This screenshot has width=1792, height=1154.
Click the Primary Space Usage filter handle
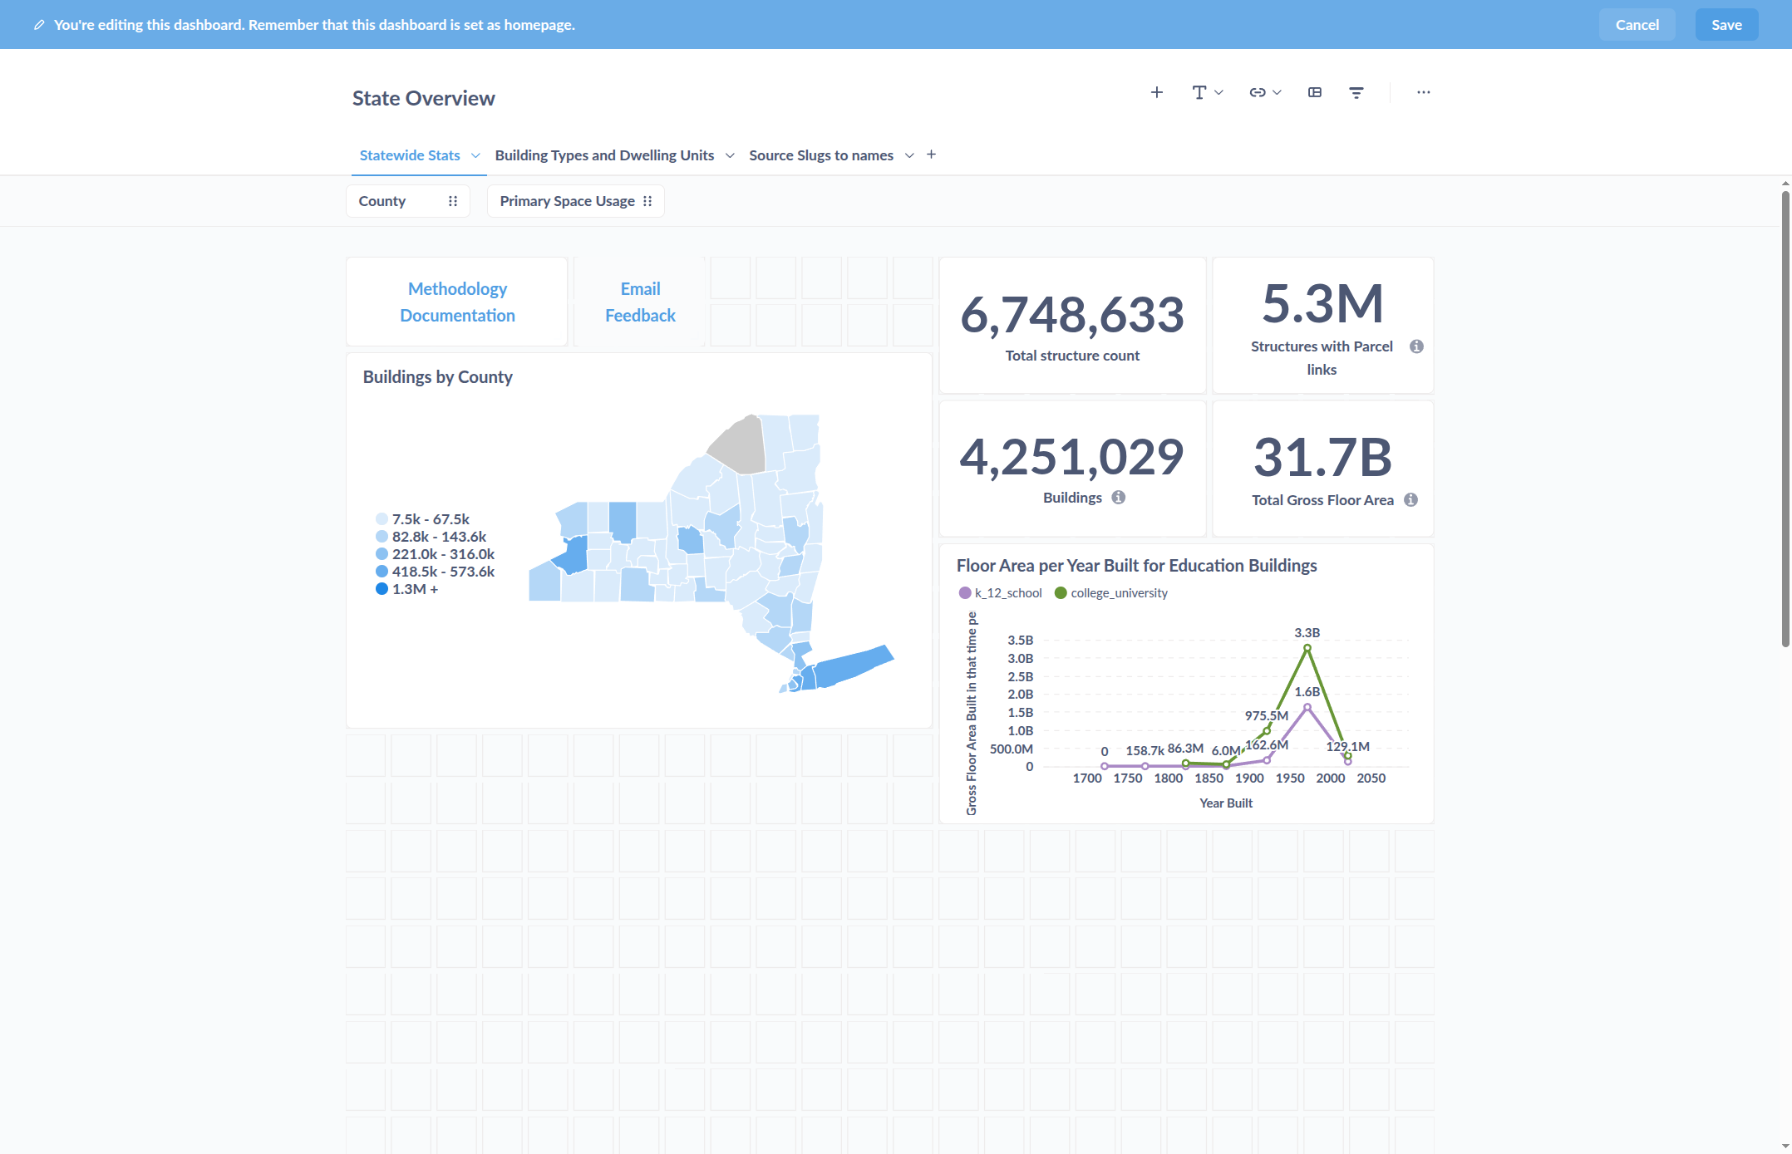(647, 201)
